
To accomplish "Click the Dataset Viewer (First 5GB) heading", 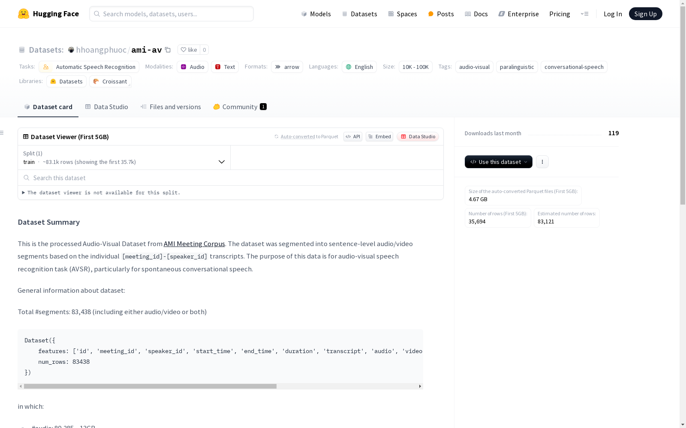I will pyautogui.click(x=70, y=137).
